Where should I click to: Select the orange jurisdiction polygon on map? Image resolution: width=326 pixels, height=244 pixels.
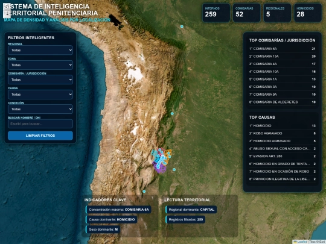point(168,156)
